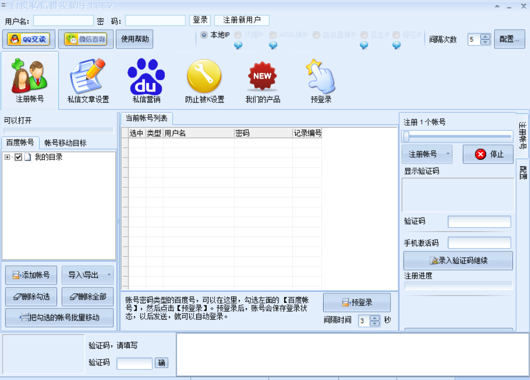Image resolution: width=530 pixels, height=380 pixels.
Task: Click the 登录 button
Action: click(200, 20)
